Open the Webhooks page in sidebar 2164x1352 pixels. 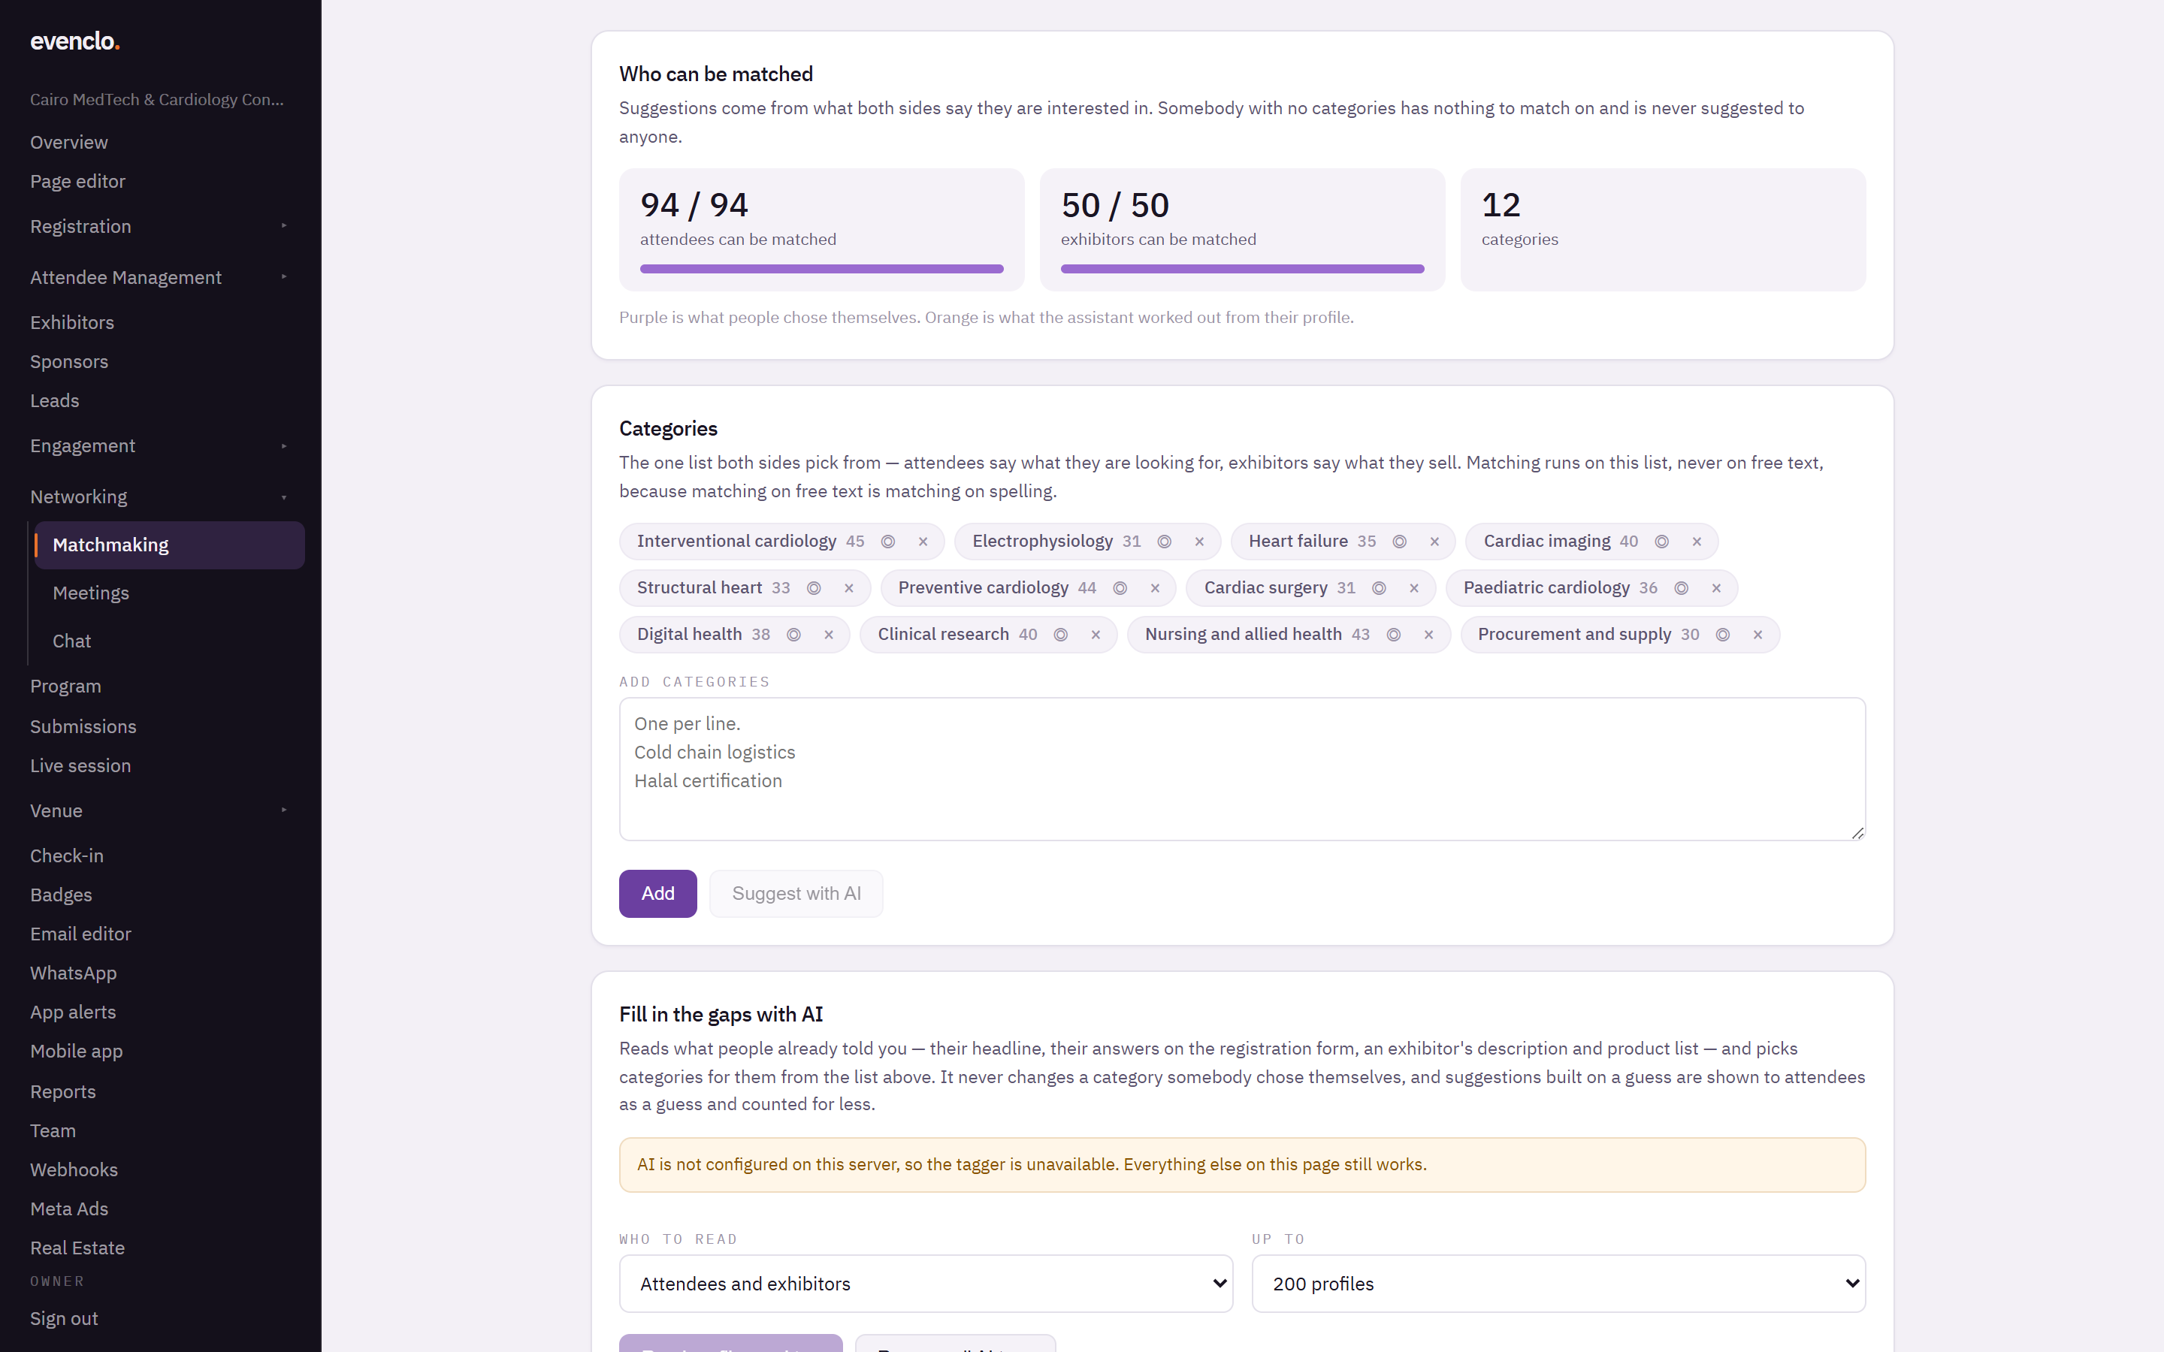74,1169
